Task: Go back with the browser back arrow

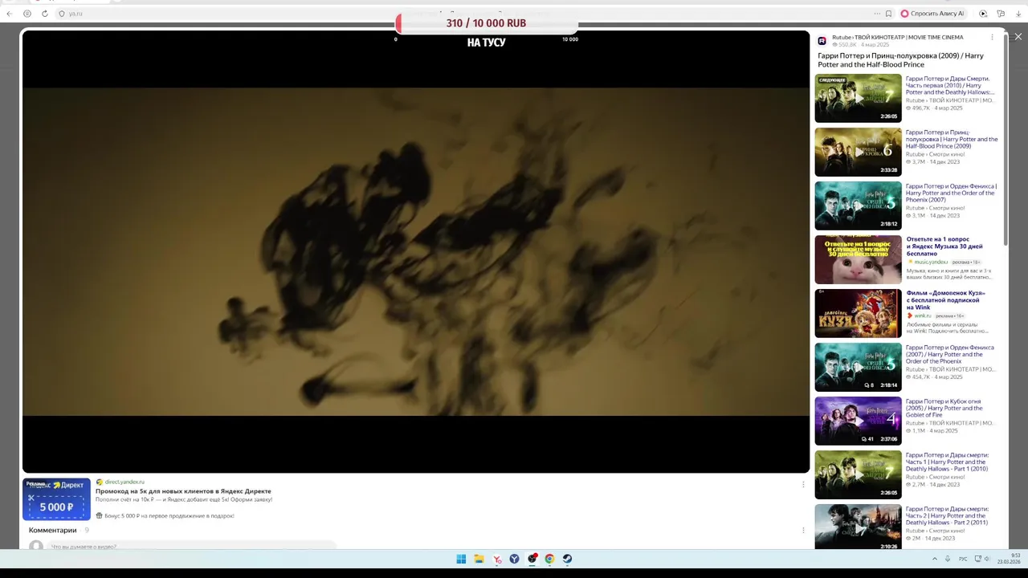Action: [11, 14]
